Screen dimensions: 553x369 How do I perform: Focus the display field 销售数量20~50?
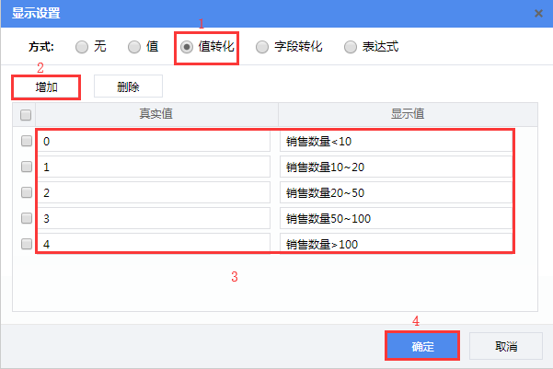396,193
